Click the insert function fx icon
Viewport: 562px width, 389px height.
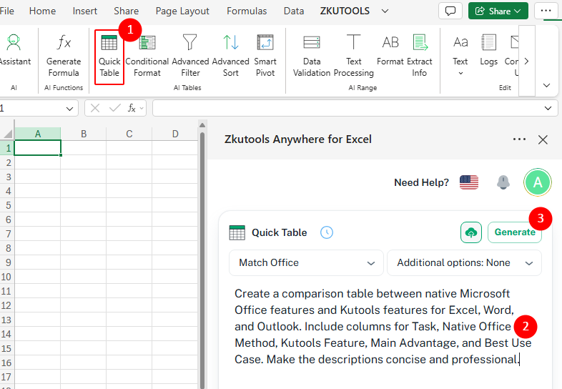coord(132,108)
